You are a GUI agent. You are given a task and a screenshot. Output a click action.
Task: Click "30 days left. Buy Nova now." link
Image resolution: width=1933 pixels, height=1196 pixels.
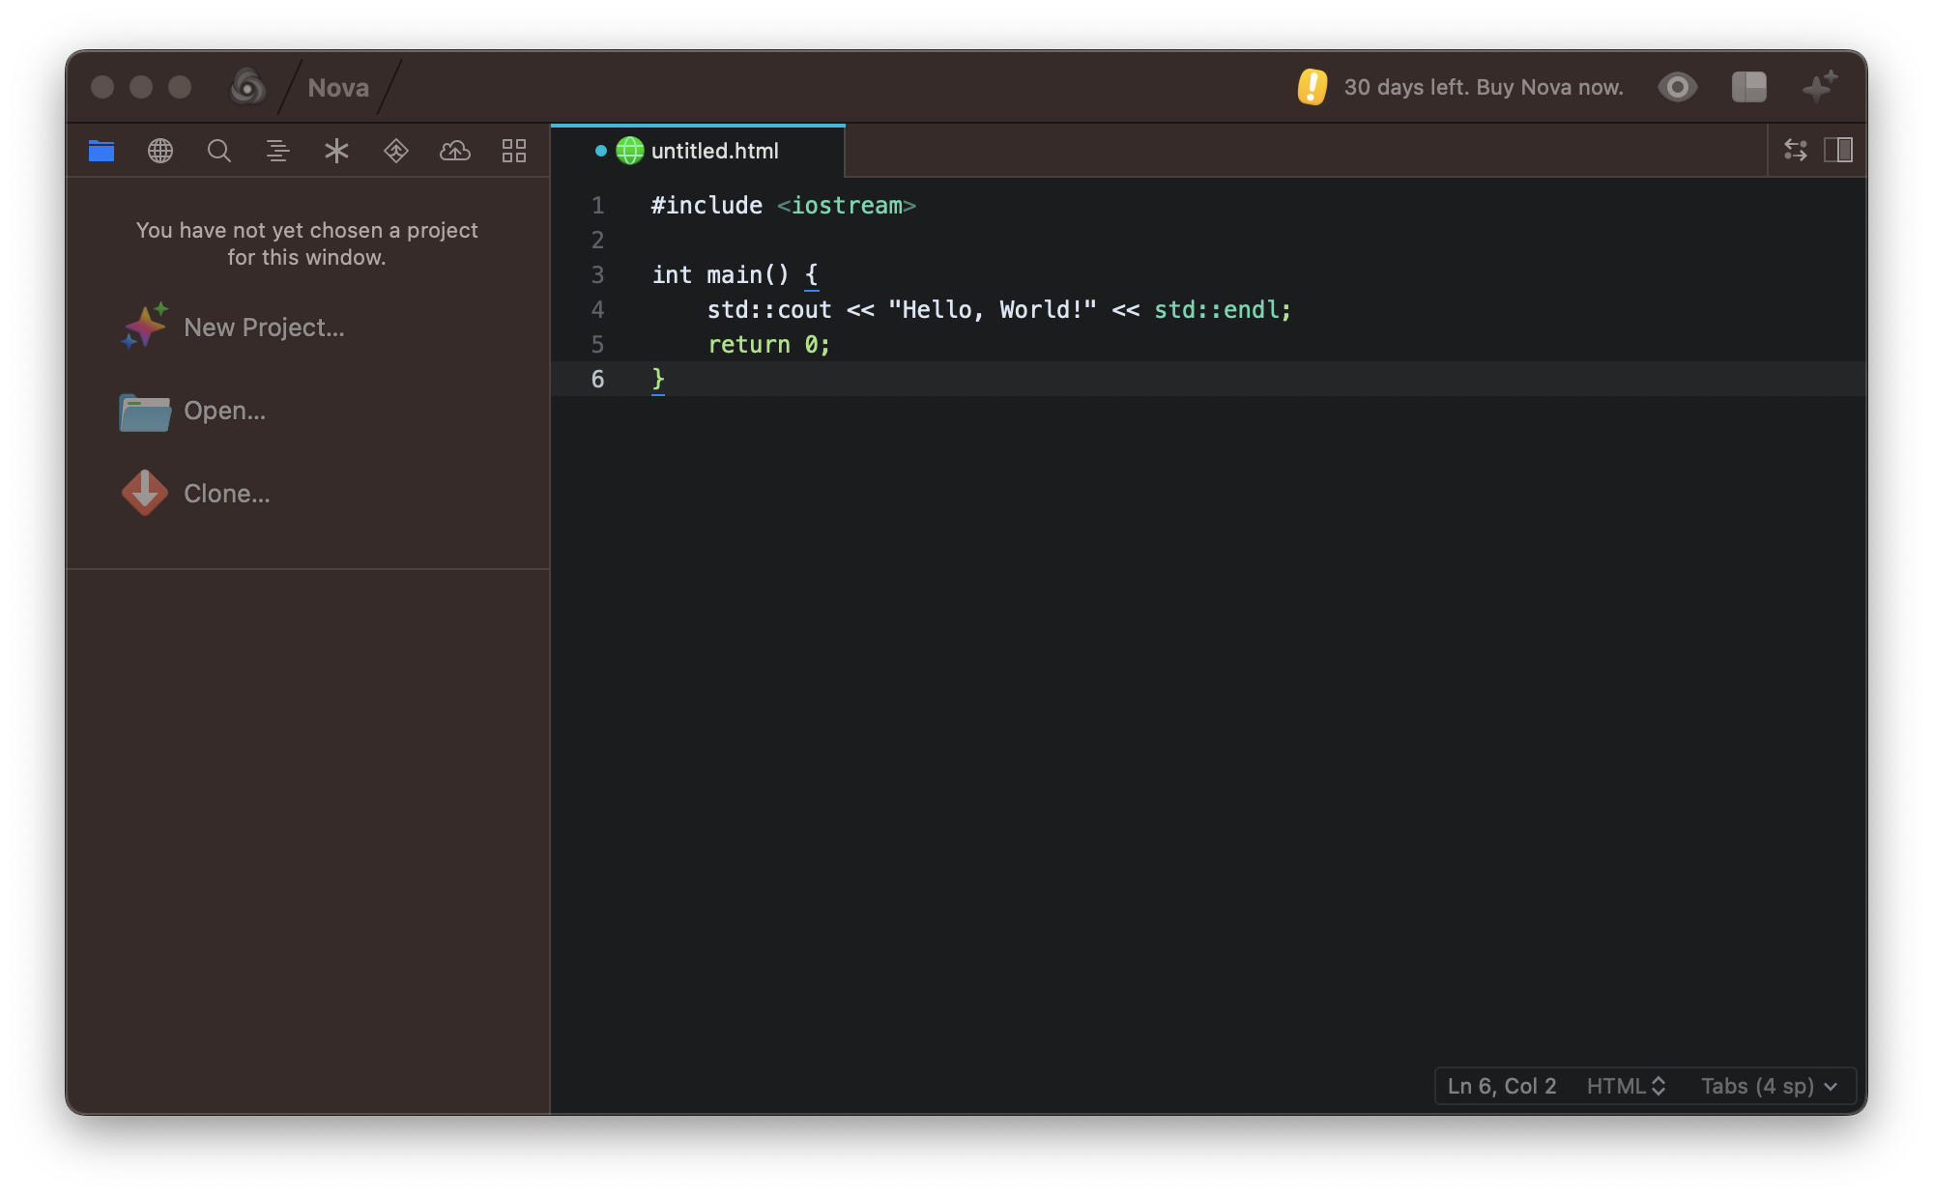click(1484, 87)
